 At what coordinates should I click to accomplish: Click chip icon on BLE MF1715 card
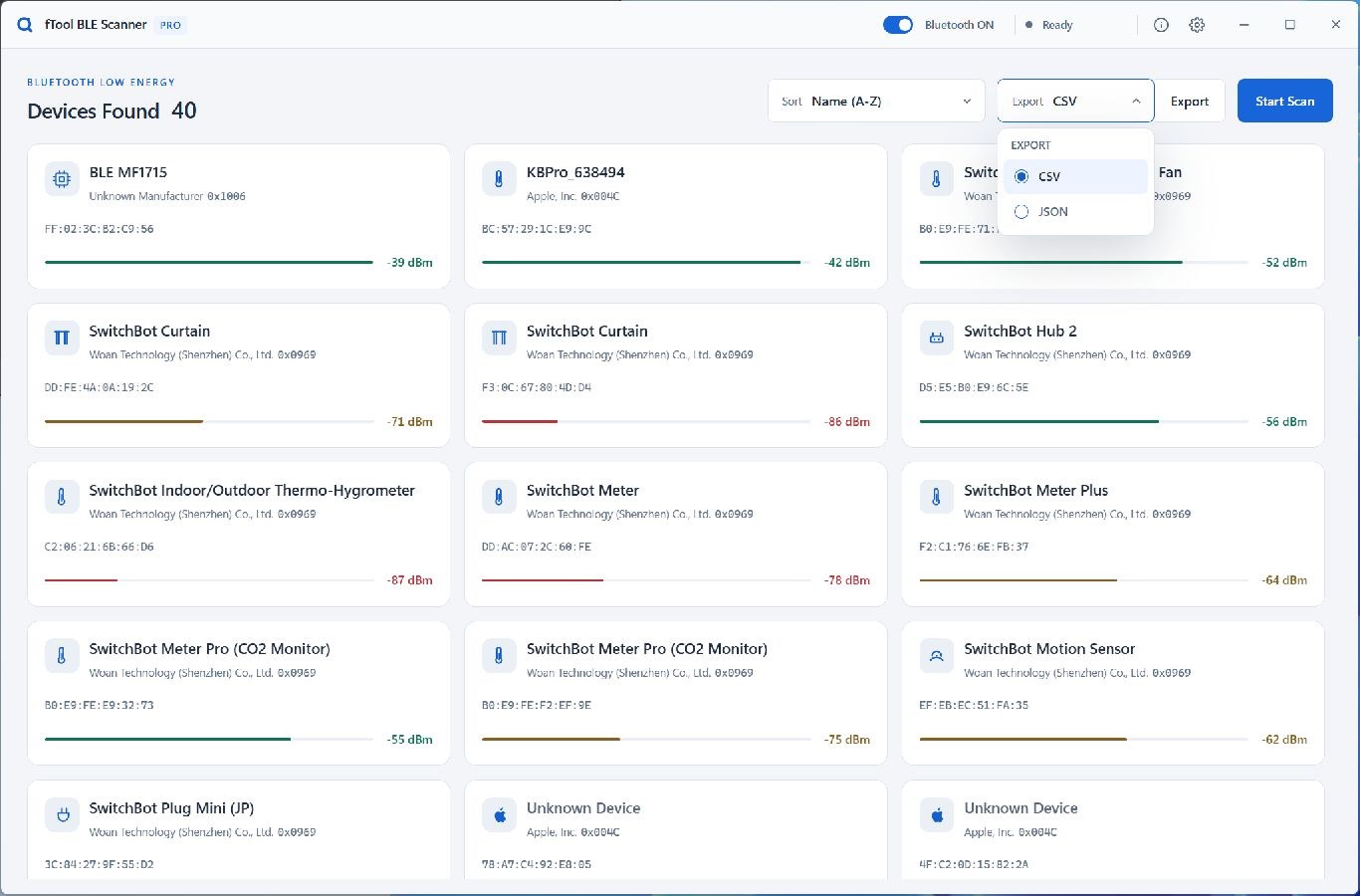62,179
